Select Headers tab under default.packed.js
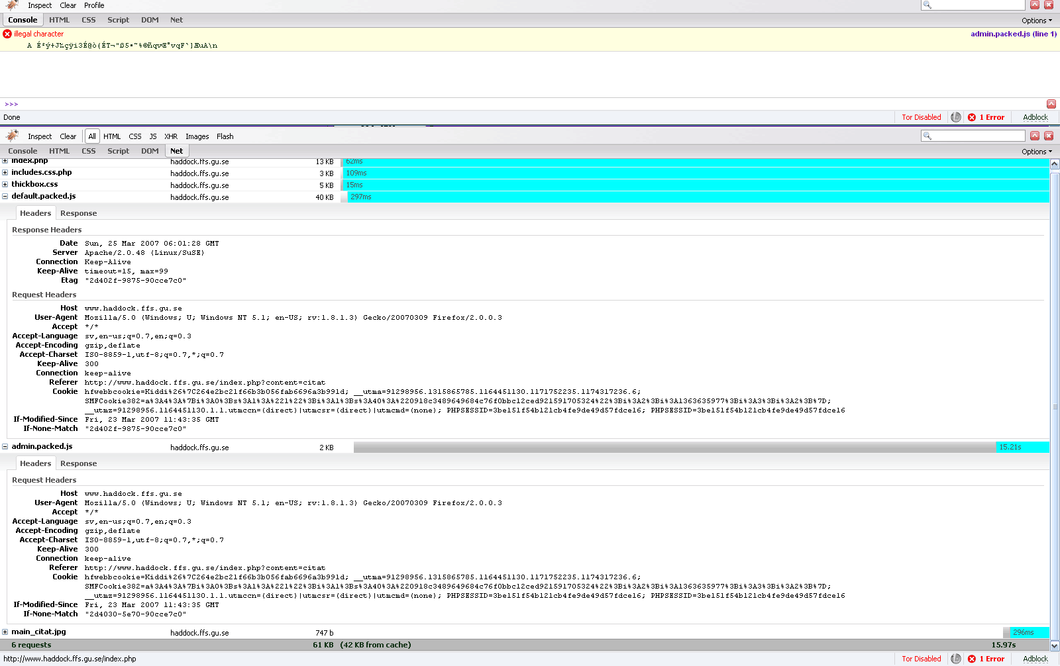The height and width of the screenshot is (666, 1060). pos(35,213)
